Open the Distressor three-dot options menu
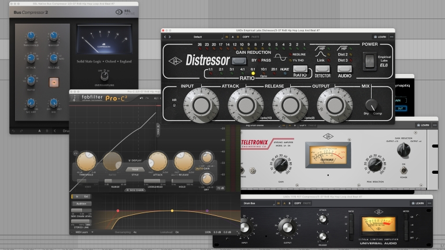 click(392, 37)
